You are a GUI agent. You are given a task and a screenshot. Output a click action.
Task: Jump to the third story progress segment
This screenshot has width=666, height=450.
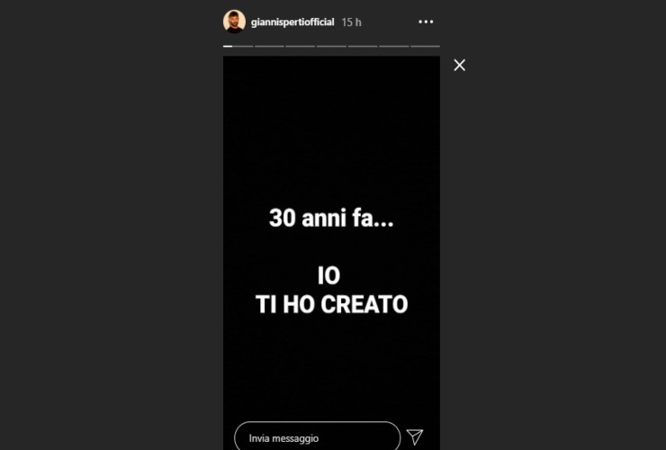(x=301, y=46)
